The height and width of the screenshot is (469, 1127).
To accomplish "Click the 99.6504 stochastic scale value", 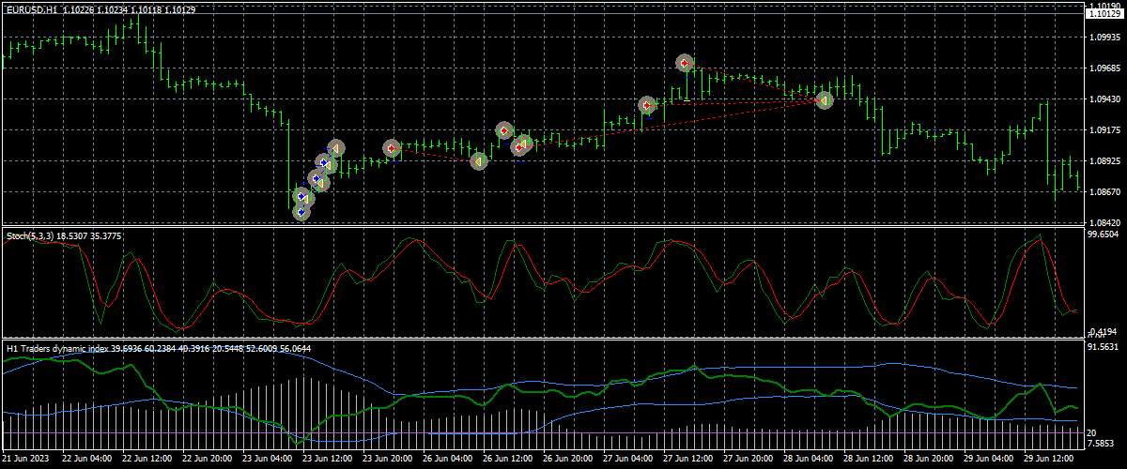I will tap(1103, 234).
